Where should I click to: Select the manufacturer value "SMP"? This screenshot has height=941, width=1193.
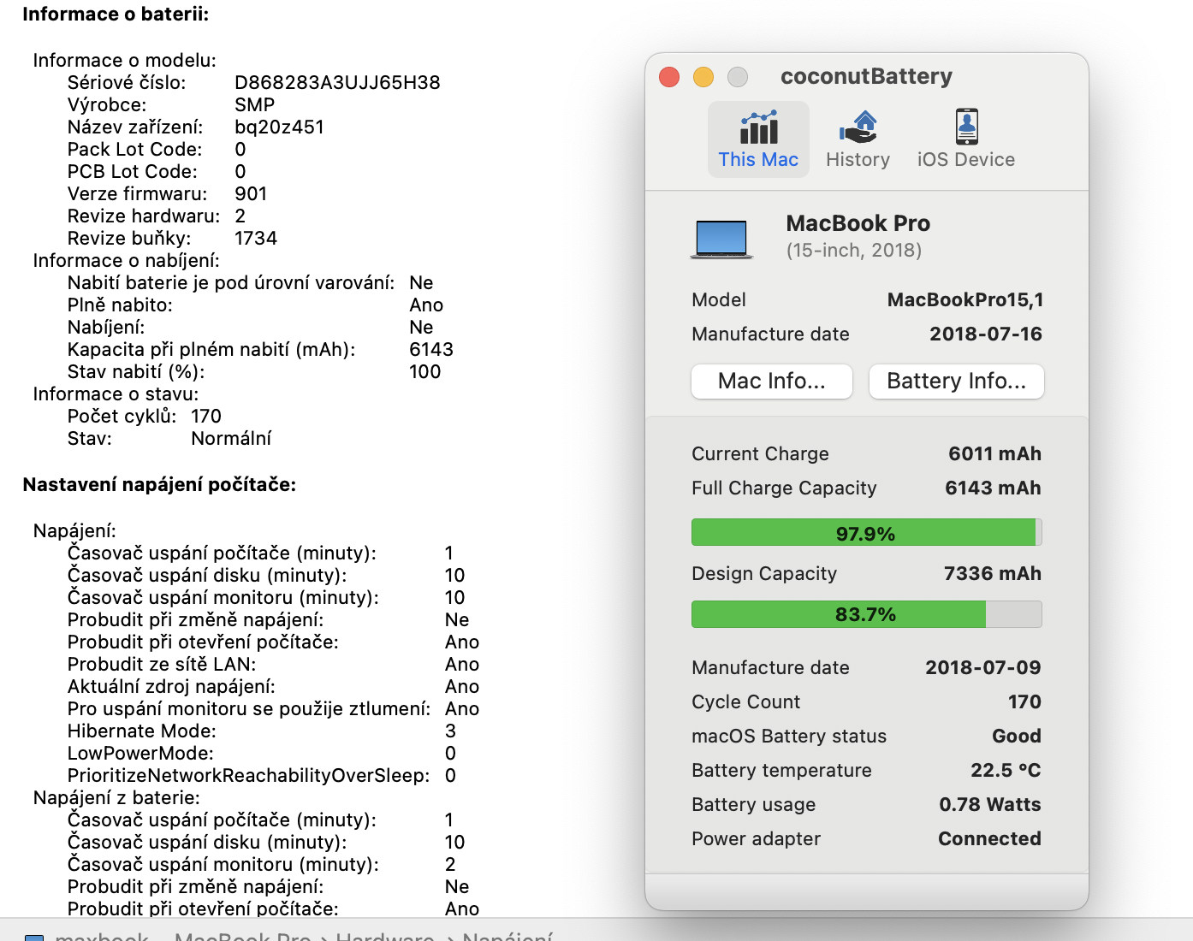[255, 104]
